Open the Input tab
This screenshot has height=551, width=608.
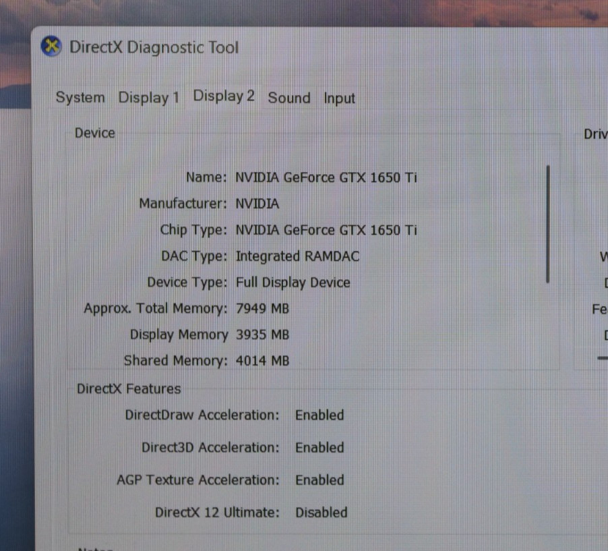[339, 98]
